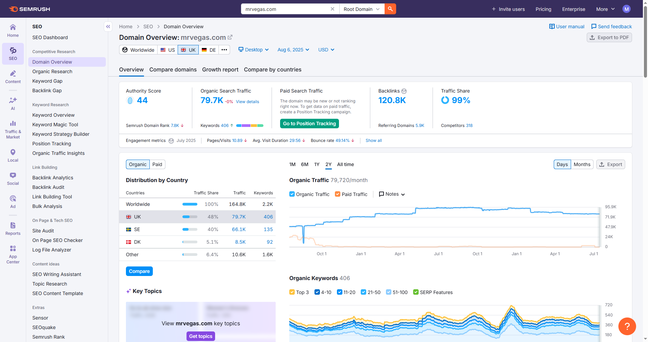
Task: Open Pricing page
Action: 543,9
